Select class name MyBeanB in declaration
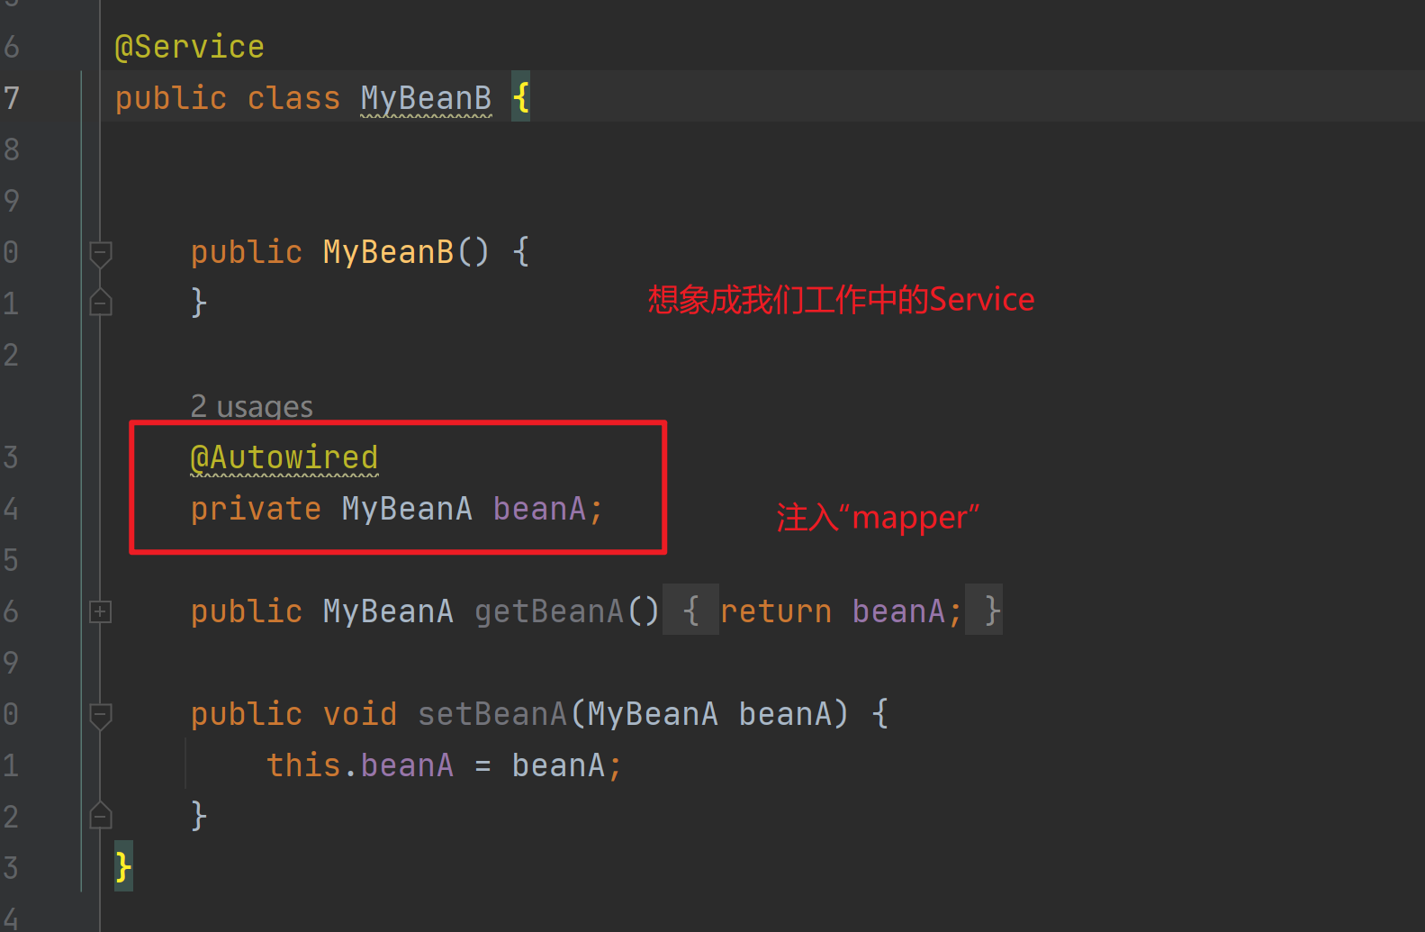 tap(426, 98)
